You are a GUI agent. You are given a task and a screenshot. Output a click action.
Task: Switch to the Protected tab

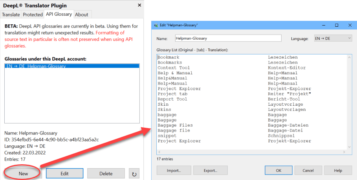pyautogui.click(x=33, y=15)
